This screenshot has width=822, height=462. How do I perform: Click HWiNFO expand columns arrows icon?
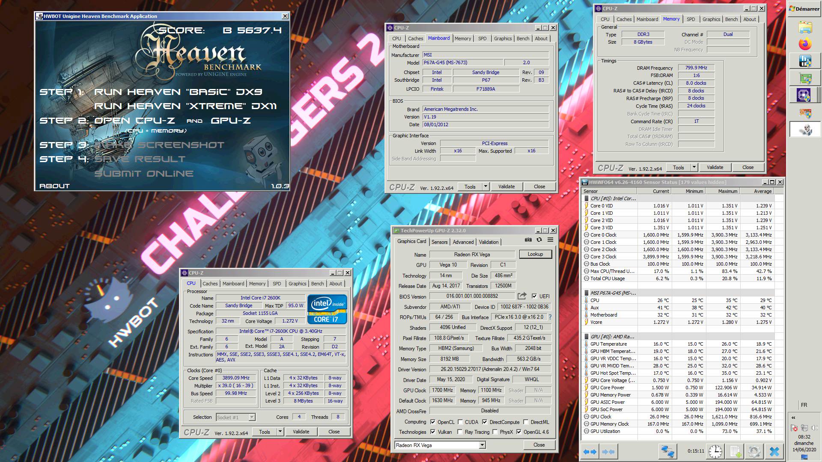(x=590, y=452)
